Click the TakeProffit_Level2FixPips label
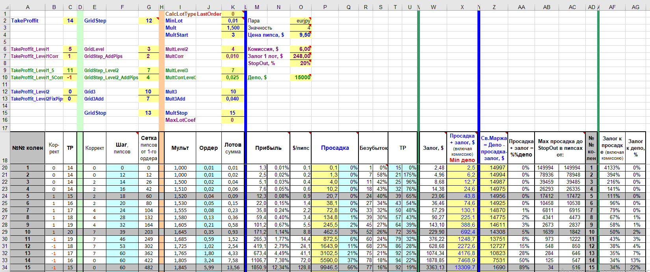The image size is (650, 272). 37,99
